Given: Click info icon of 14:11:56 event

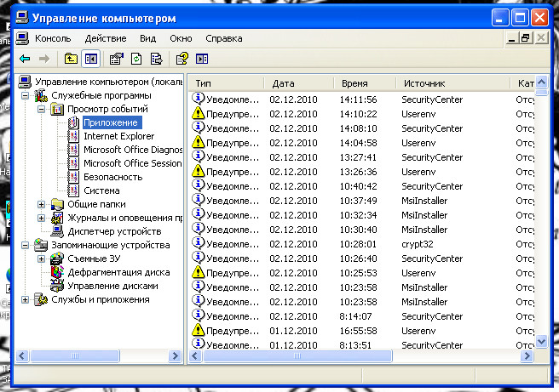Looking at the screenshot, I should coord(199,98).
